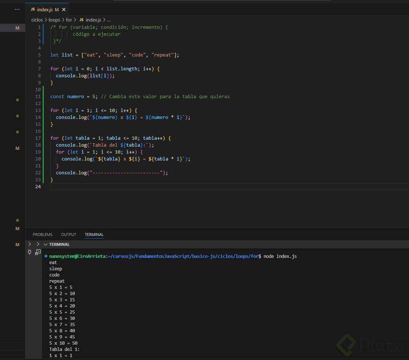Click the 'for' folder in the breadcrumb
409x360 pixels.
pos(69,20)
